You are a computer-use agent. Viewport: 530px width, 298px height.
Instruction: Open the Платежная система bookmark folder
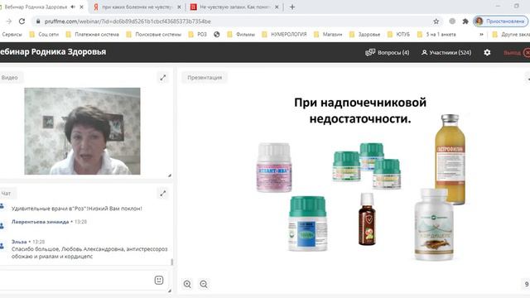(93, 35)
